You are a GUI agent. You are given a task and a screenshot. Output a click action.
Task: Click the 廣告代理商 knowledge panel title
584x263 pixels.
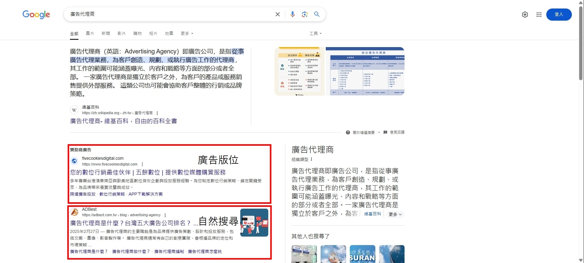coord(313,150)
